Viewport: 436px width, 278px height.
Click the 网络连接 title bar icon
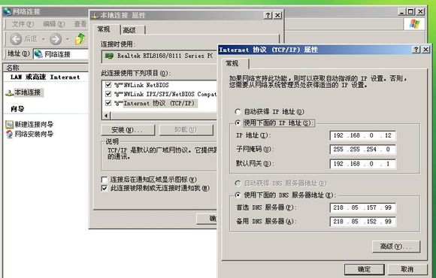8,11
